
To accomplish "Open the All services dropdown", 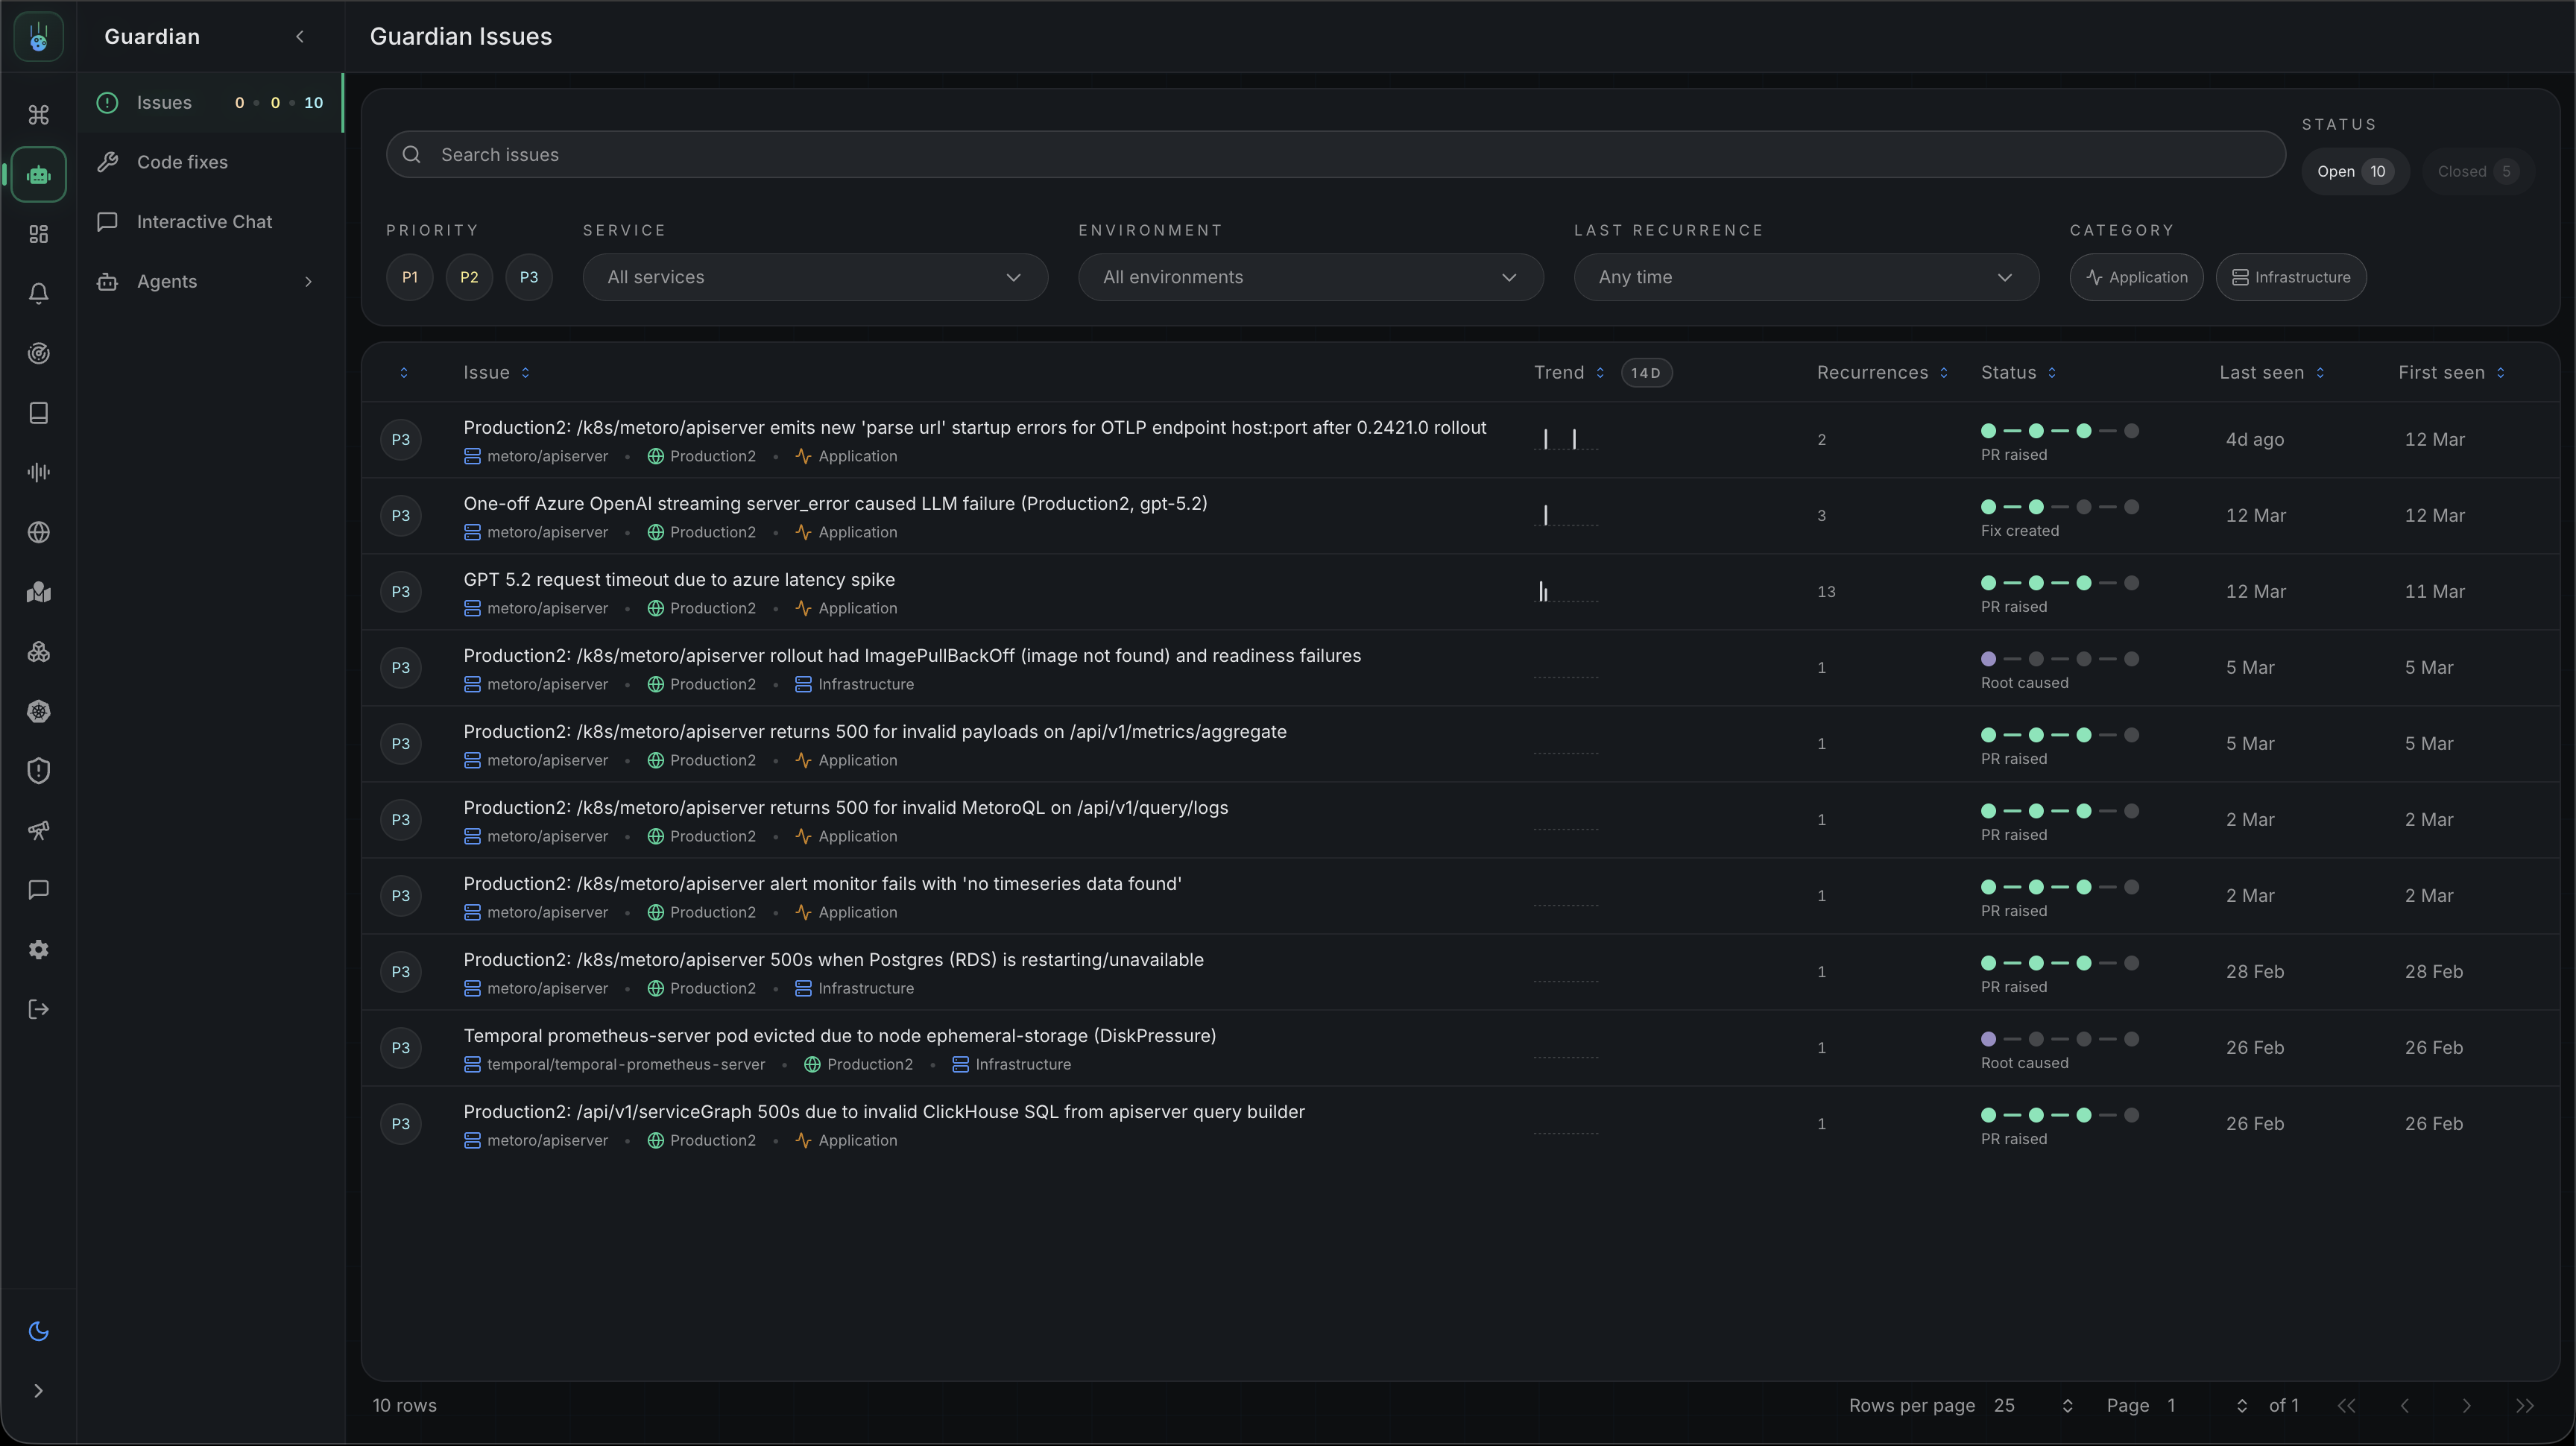I will coord(814,277).
